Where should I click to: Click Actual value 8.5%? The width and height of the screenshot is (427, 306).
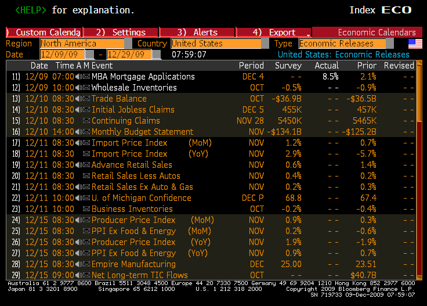(330, 77)
